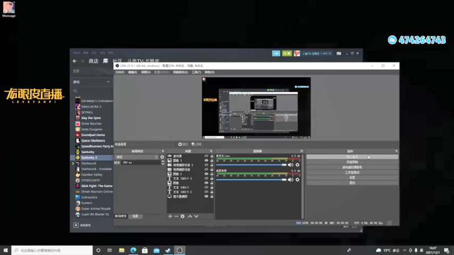Image resolution: width=454 pixels, height=255 pixels.
Task: Open File Explorer on taskbar
Action: point(121,250)
